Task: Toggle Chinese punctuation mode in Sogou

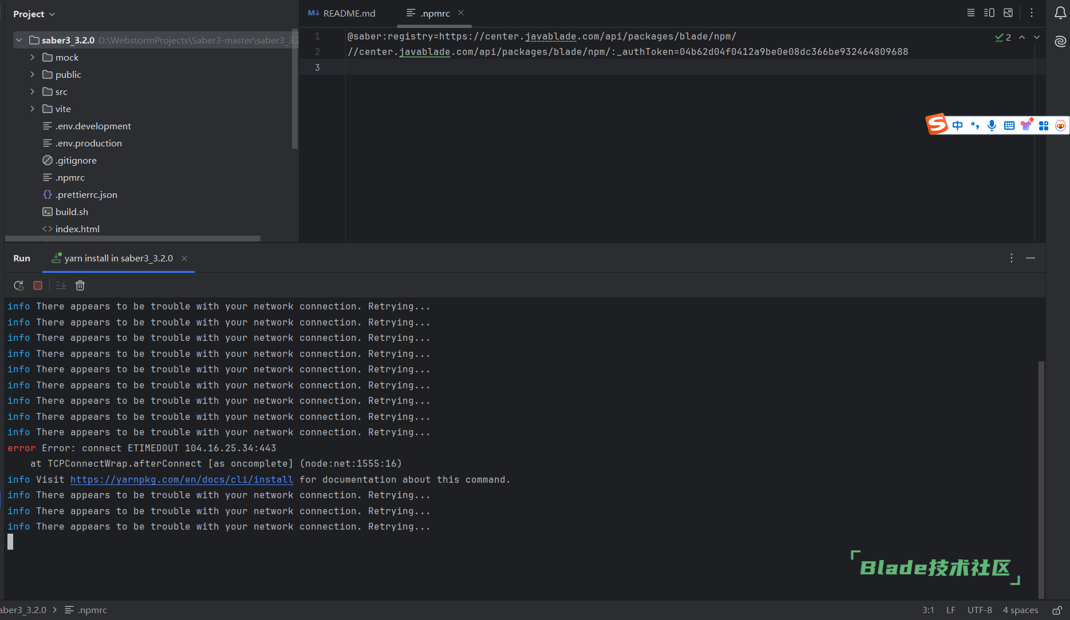Action: (x=975, y=125)
